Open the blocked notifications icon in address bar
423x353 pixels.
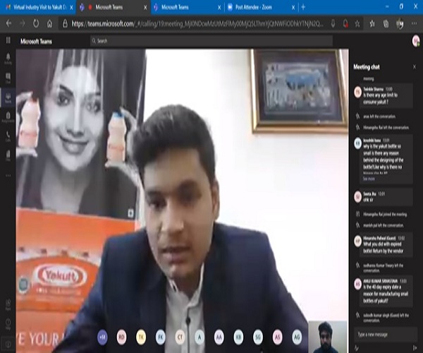345,24
